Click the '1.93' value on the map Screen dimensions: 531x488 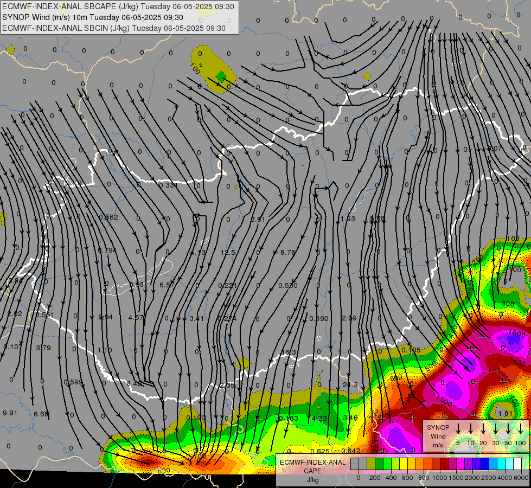[348, 219]
